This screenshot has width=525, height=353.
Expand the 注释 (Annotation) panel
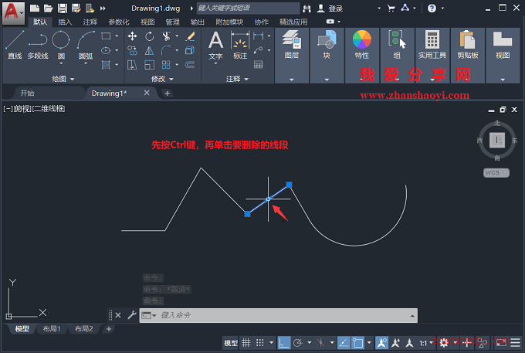click(237, 79)
